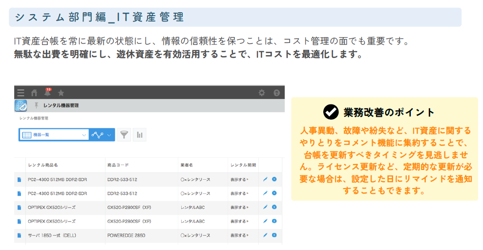Screen dimensions: 483x250
Task: Delete the first OPTIPEX GX520 row
Action: [274, 207]
